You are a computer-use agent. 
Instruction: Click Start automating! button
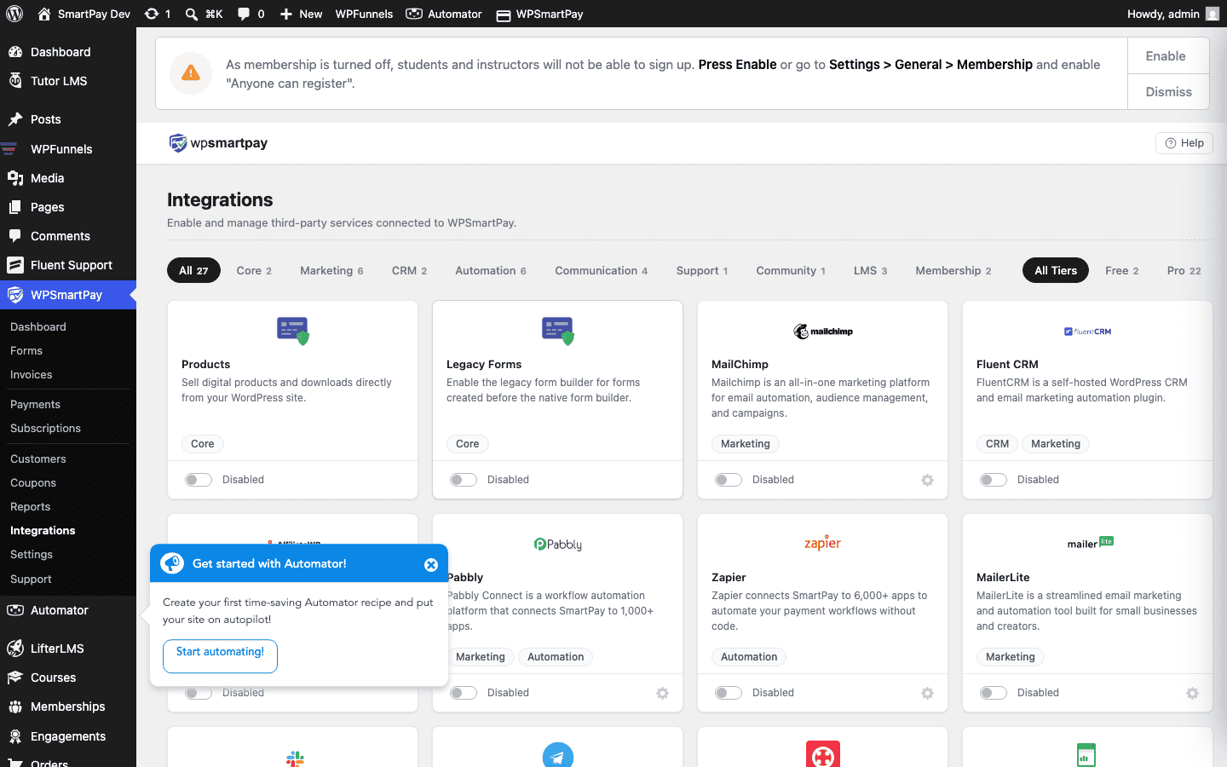220,655
